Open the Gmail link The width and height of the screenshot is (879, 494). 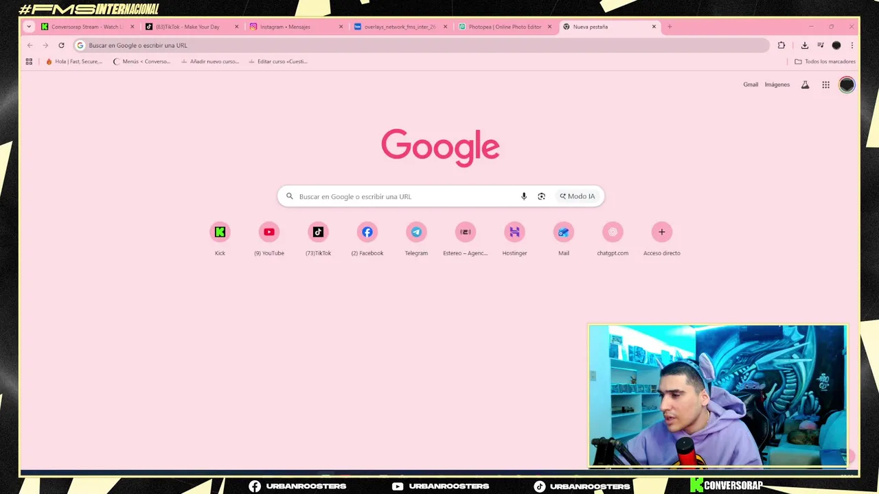point(751,84)
